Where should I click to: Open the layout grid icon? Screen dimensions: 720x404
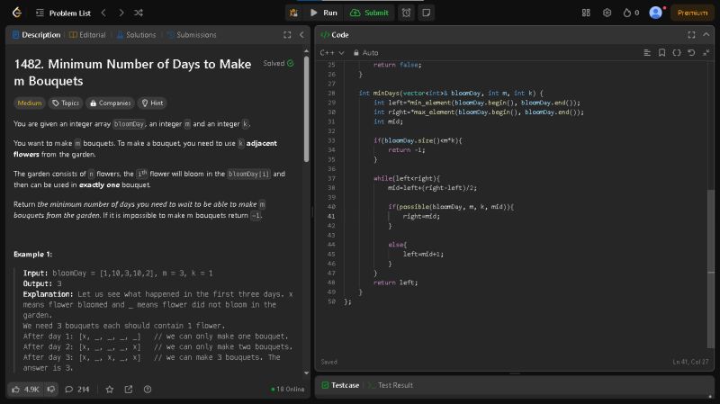pos(586,13)
